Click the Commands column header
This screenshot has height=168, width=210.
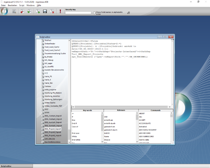tap(156, 111)
